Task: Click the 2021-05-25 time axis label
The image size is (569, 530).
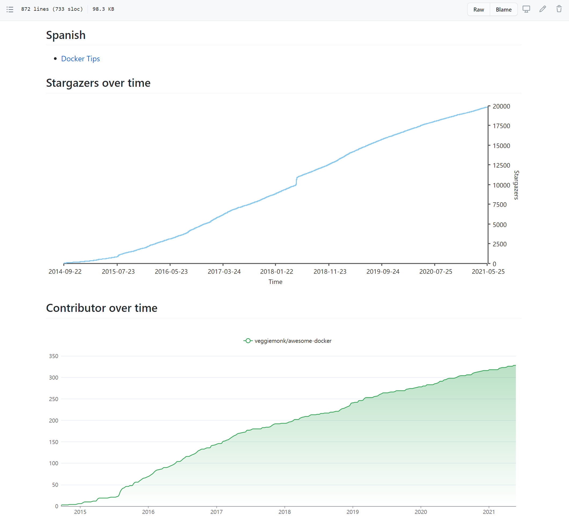Action: point(488,272)
